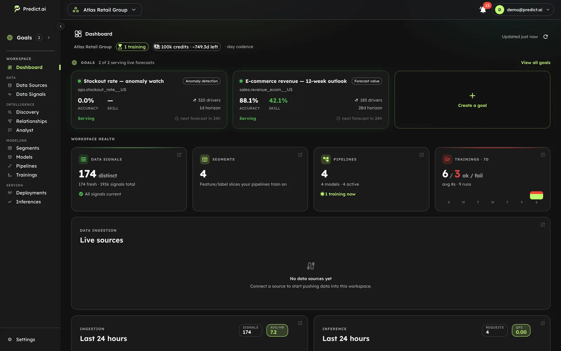Click All signals current status
The width and height of the screenshot is (561, 351).
coord(100,194)
